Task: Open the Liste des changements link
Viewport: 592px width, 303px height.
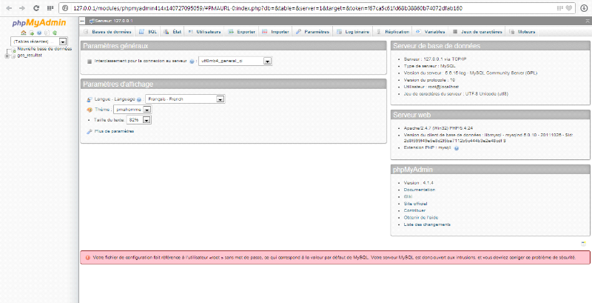Action: [427, 224]
